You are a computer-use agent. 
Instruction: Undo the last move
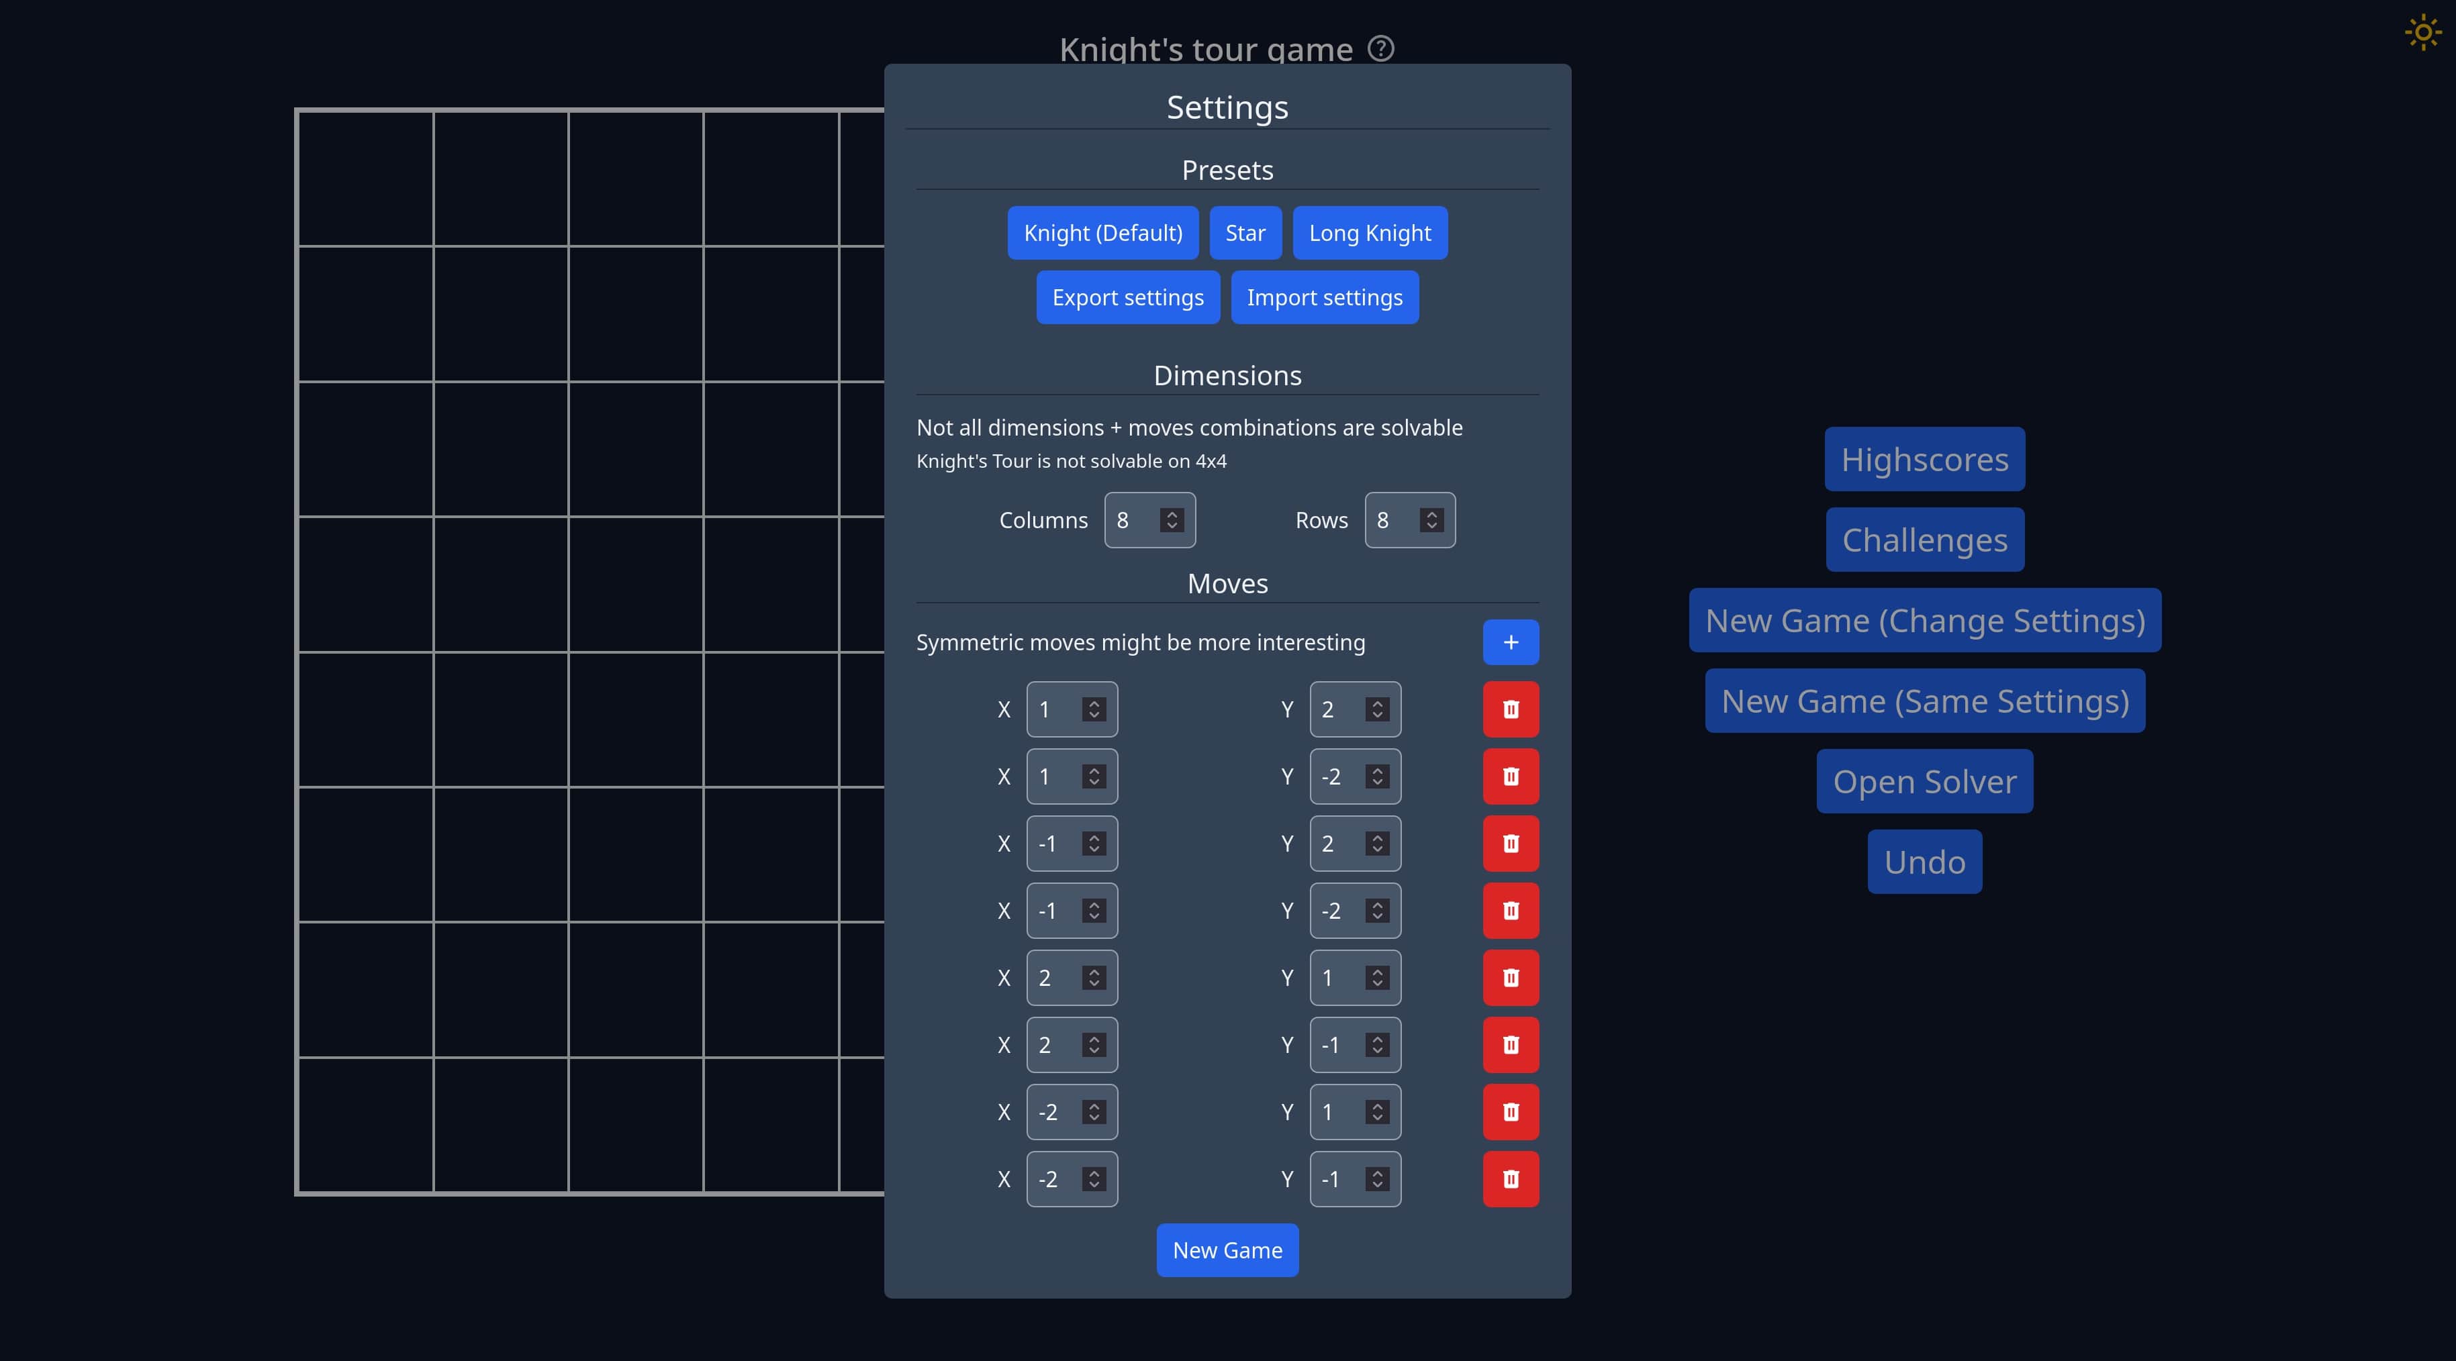1925,862
